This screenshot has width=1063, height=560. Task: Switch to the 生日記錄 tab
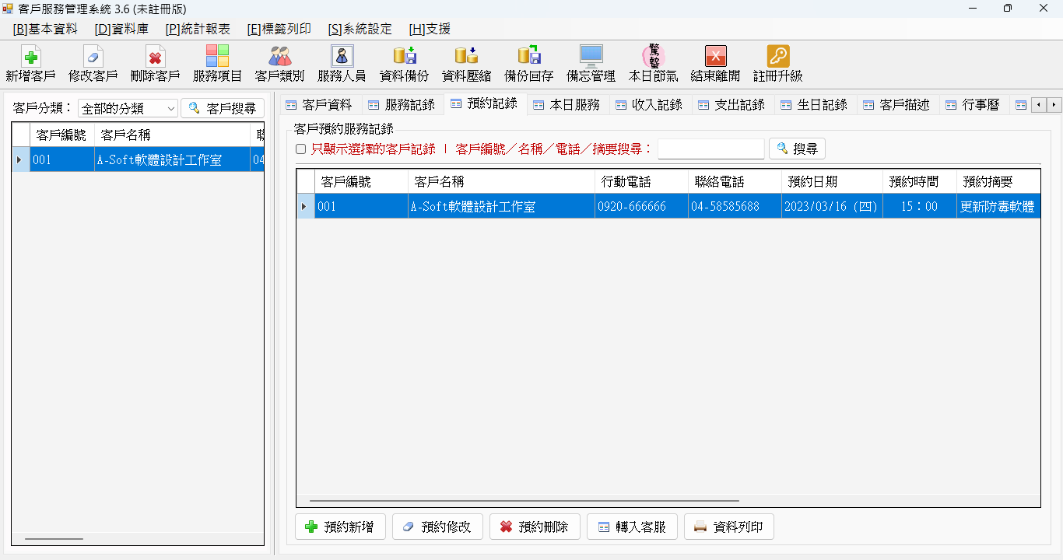[x=816, y=105]
